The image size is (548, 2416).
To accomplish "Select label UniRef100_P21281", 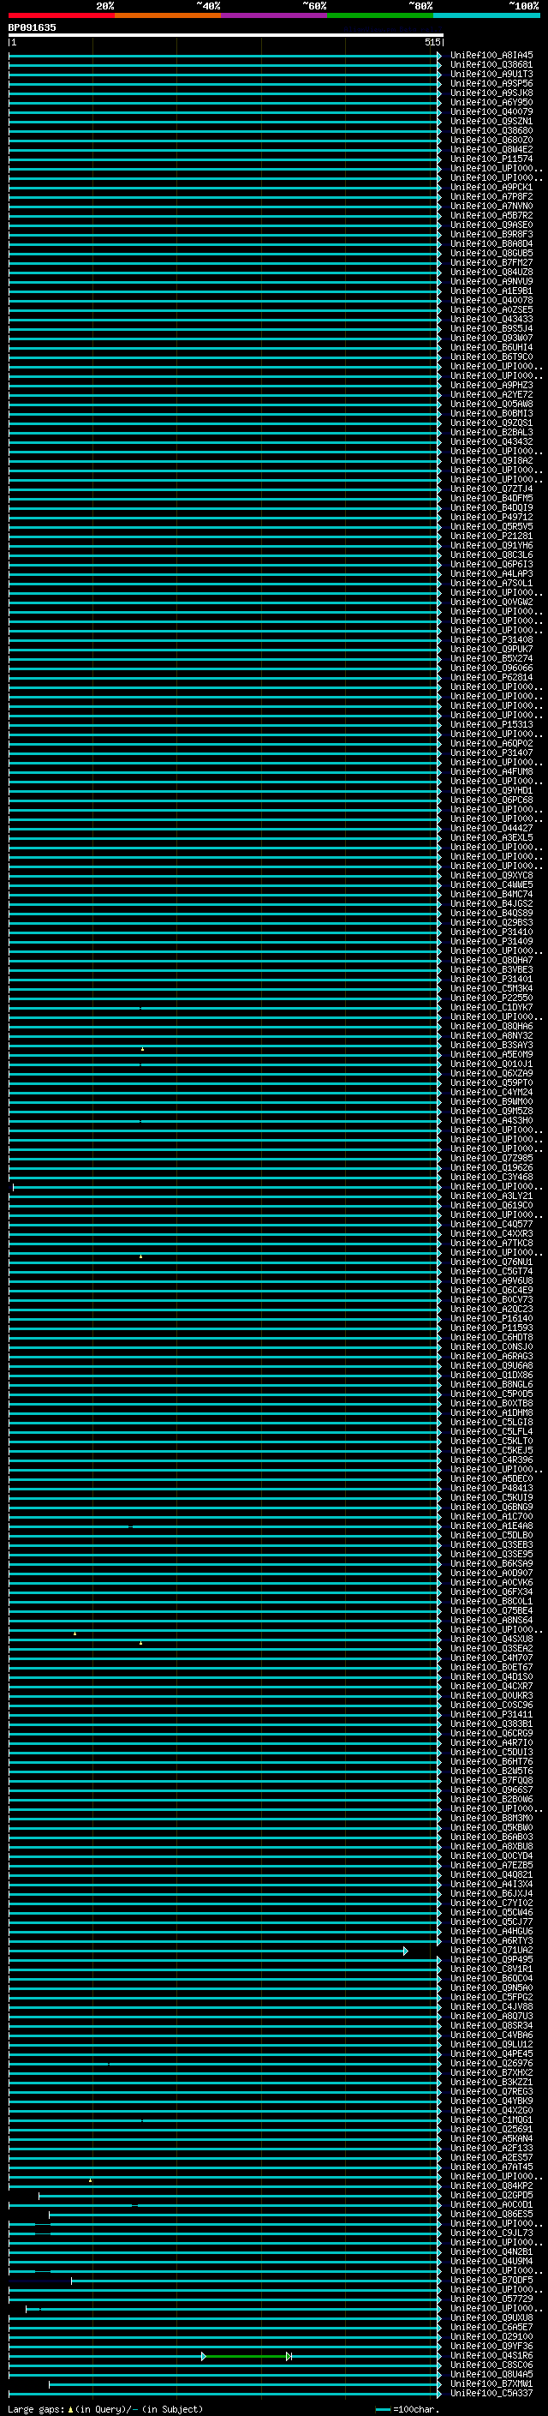I will (x=491, y=537).
